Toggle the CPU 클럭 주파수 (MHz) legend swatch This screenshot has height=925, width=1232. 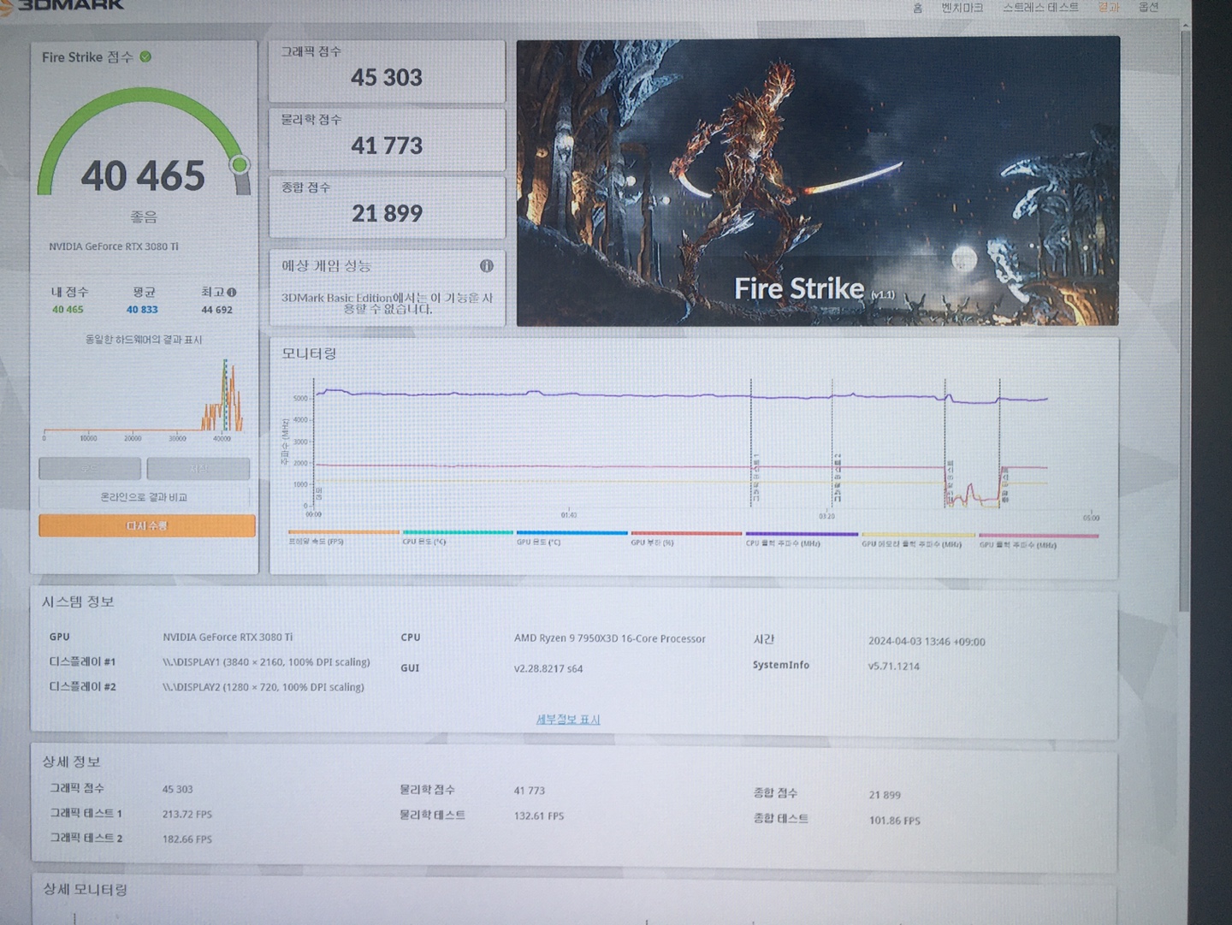point(802,534)
